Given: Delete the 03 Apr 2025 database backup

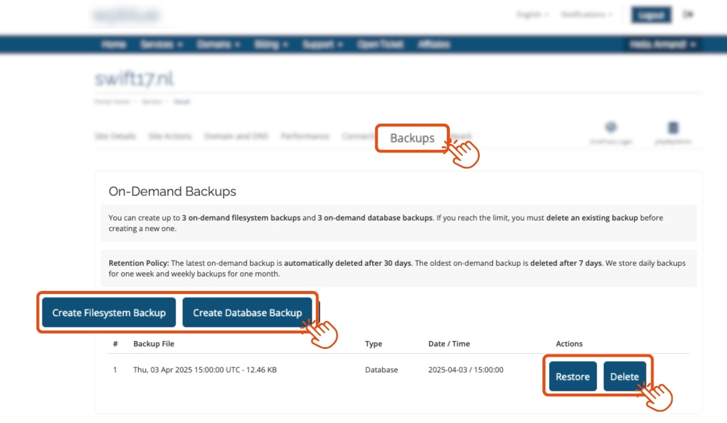Looking at the screenshot, I should 624,376.
